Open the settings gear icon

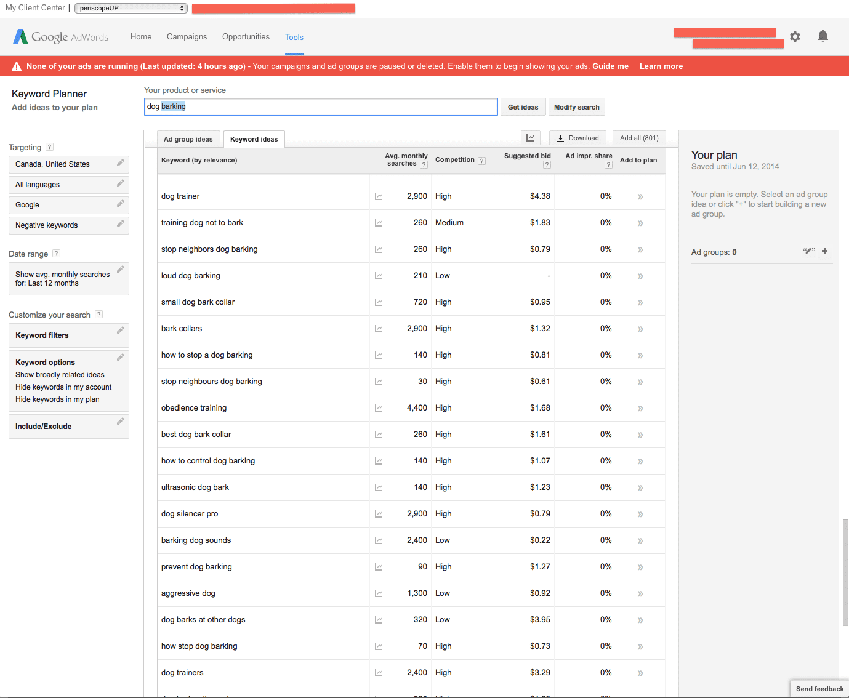click(x=795, y=37)
